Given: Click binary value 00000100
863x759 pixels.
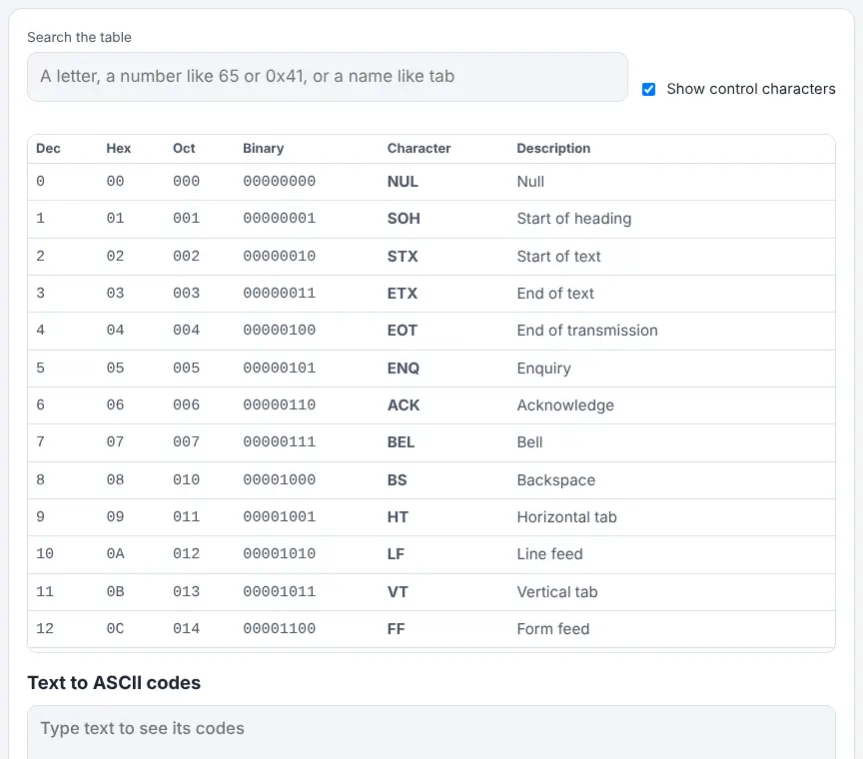Looking at the screenshot, I should point(279,330).
